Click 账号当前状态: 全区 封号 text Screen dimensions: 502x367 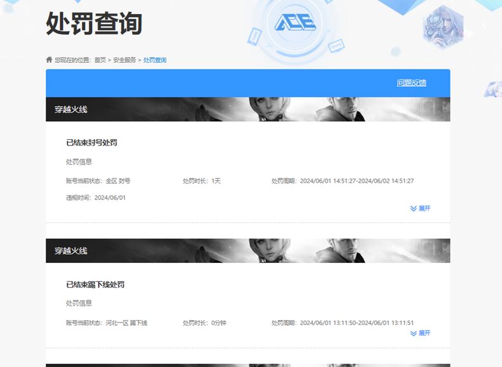98,181
